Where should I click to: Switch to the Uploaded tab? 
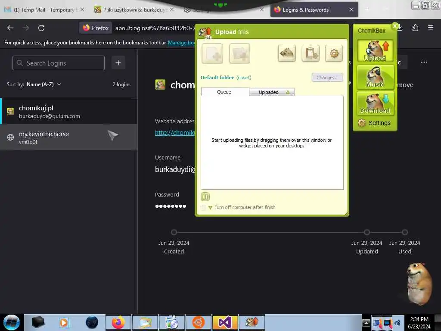coord(272,92)
